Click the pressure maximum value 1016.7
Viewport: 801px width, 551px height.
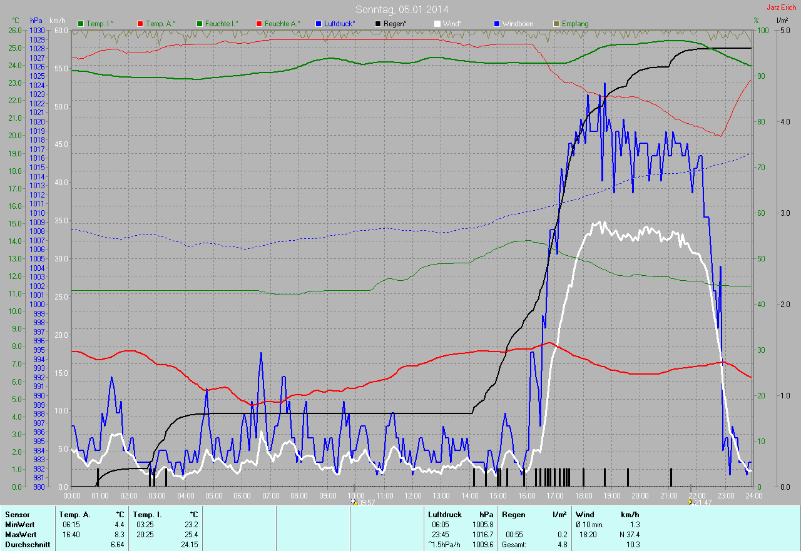tap(483, 534)
